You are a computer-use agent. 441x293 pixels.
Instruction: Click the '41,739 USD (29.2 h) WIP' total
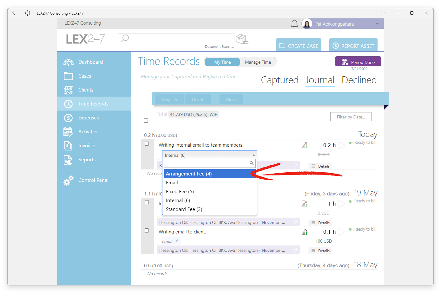point(194,114)
